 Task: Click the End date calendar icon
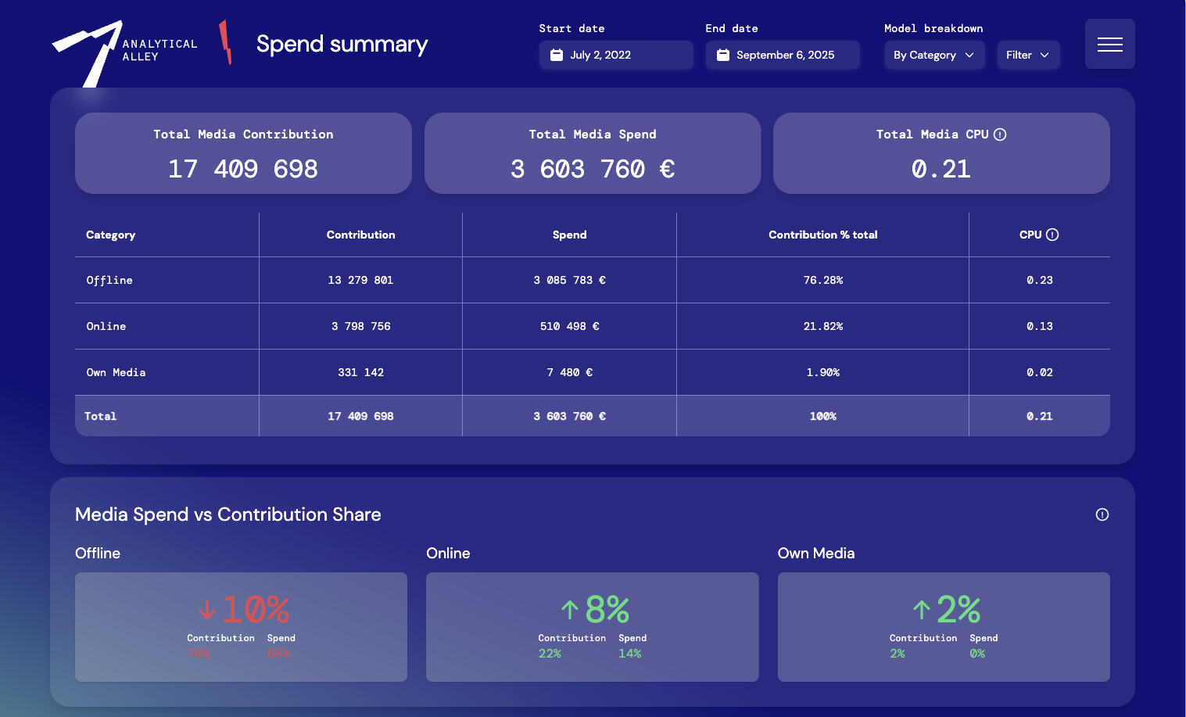click(723, 56)
